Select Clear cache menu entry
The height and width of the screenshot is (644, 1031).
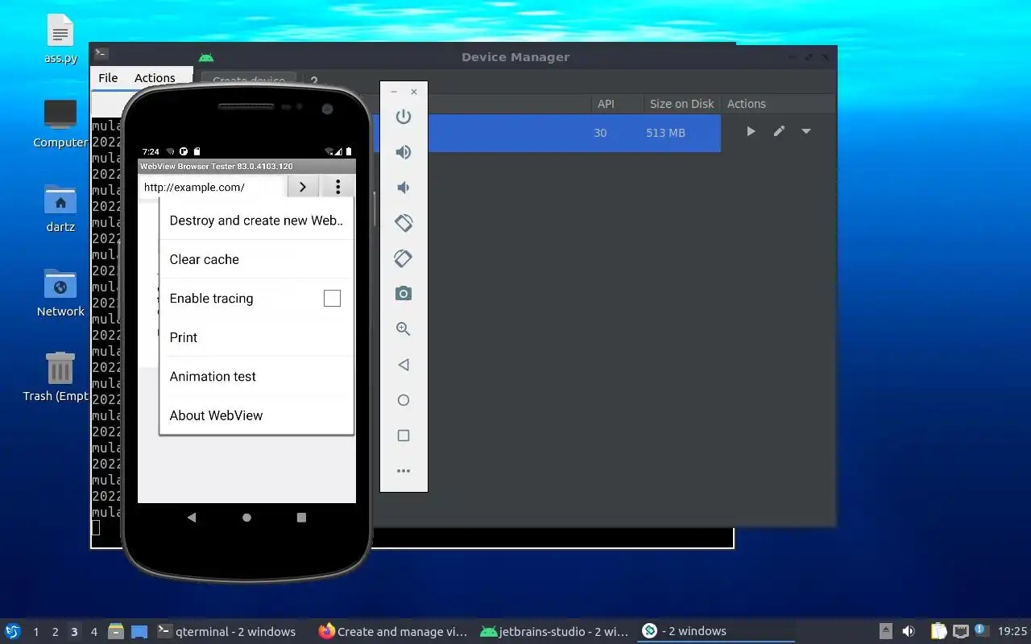256,259
